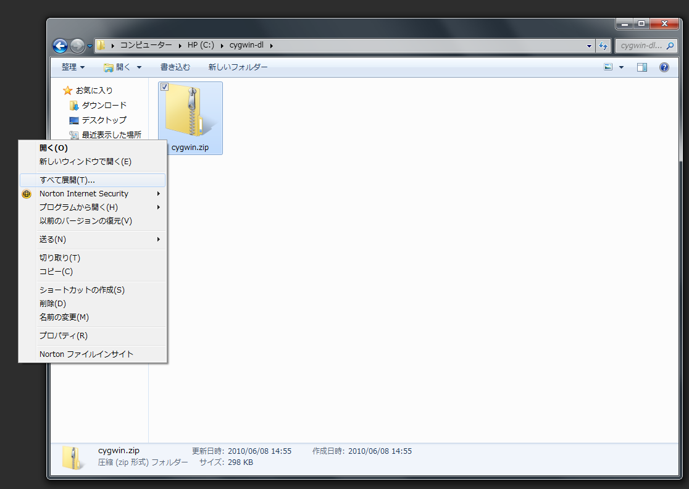The width and height of the screenshot is (689, 489).
Task: Click the Forward navigation arrow button
Action: (77, 46)
